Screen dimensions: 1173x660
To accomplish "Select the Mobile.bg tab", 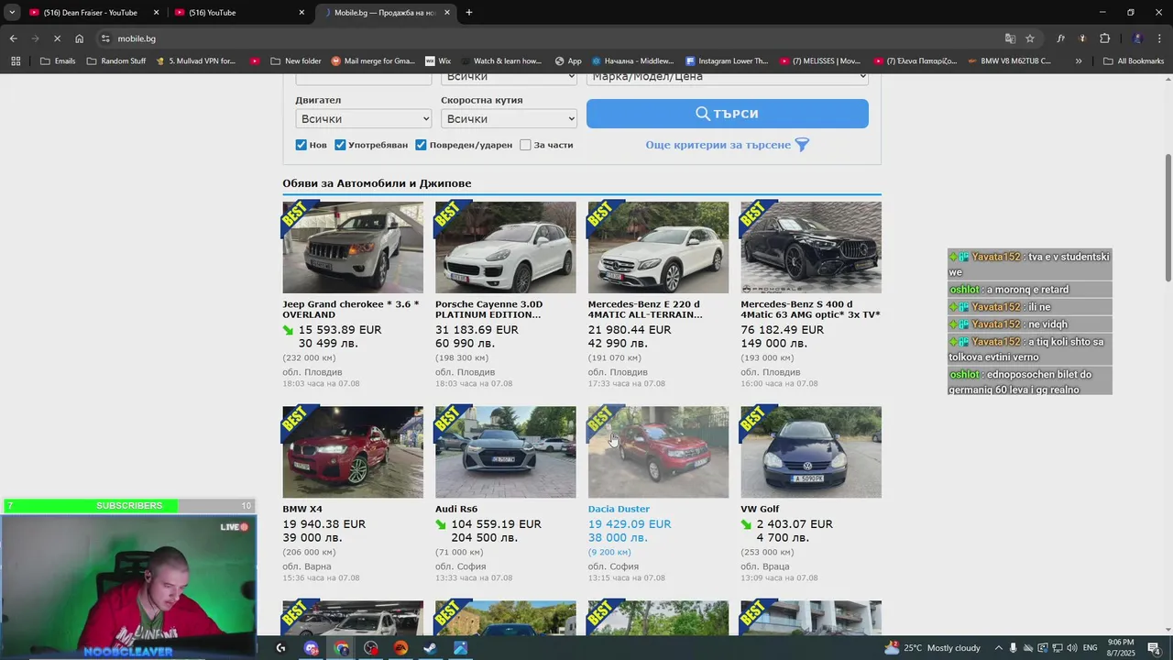I will click(x=385, y=13).
